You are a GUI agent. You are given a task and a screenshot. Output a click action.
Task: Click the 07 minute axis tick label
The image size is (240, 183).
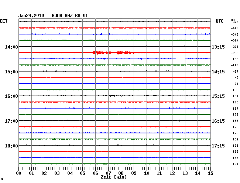[108, 173]
